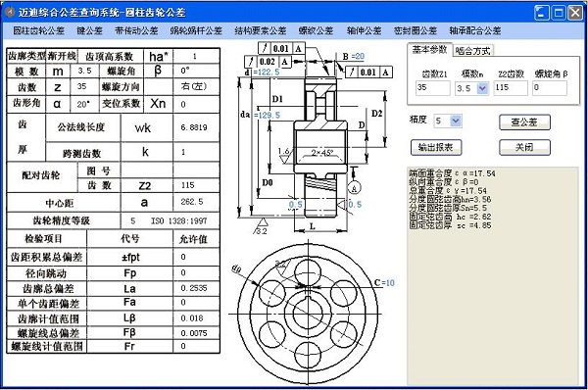
Task: Click the Z2齿数 input field
Action: click(x=511, y=88)
